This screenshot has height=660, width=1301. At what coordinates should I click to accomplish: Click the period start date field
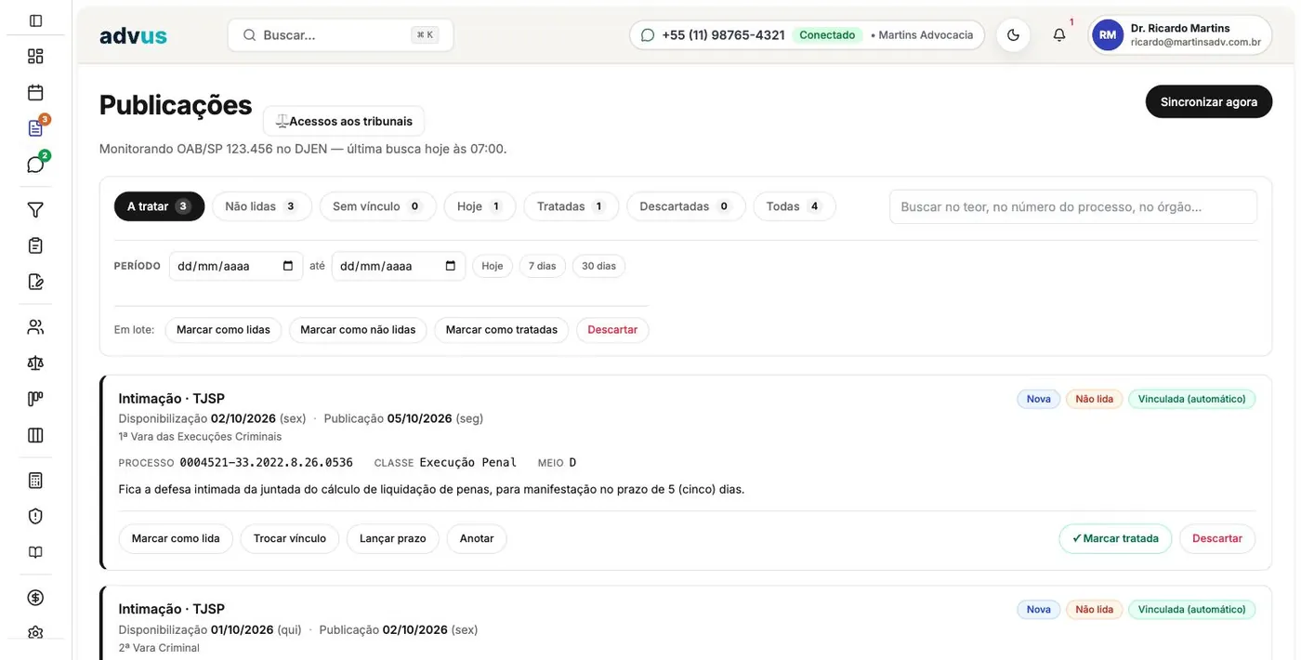(x=236, y=266)
